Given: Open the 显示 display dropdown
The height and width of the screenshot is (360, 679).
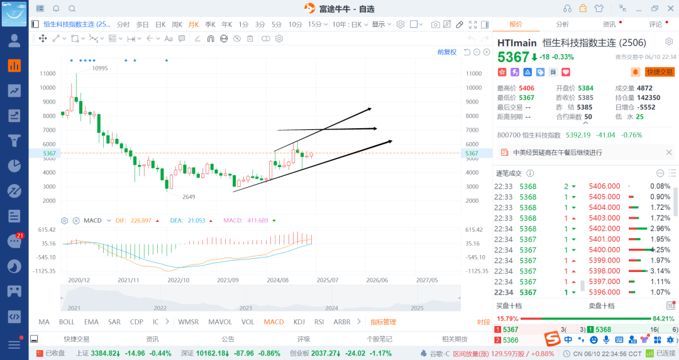Looking at the screenshot, I should (381, 25).
